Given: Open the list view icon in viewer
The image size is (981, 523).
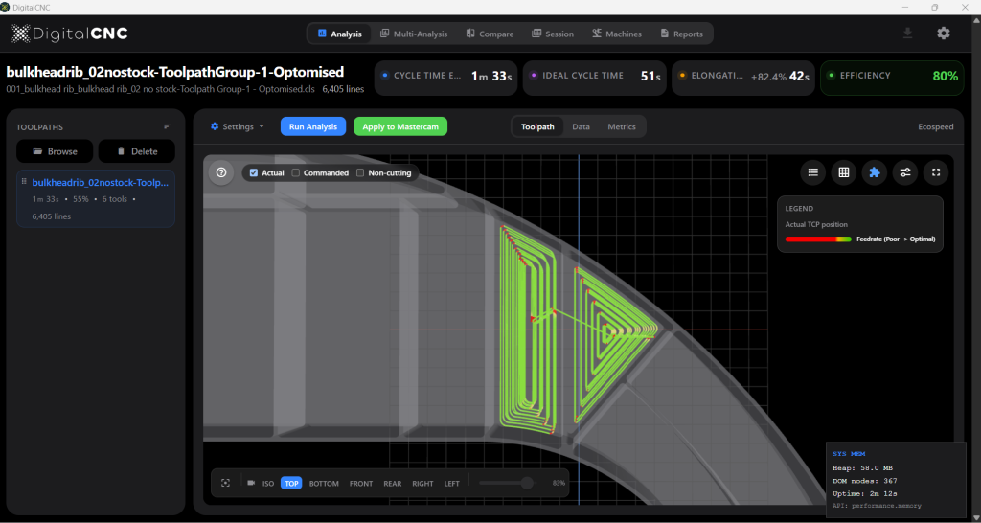Looking at the screenshot, I should 812,172.
